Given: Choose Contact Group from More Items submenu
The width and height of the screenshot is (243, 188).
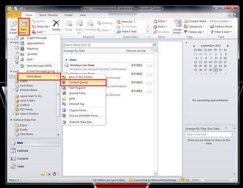Looking at the screenshot, I should pos(83,82).
